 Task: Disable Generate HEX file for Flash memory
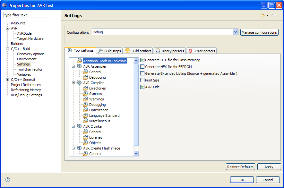pyautogui.click(x=142, y=60)
